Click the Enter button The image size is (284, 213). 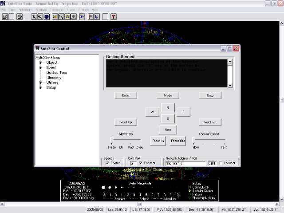(x=126, y=95)
